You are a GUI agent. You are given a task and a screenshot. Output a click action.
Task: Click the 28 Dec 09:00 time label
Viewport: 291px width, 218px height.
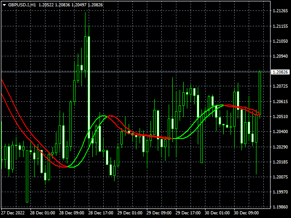72,213
